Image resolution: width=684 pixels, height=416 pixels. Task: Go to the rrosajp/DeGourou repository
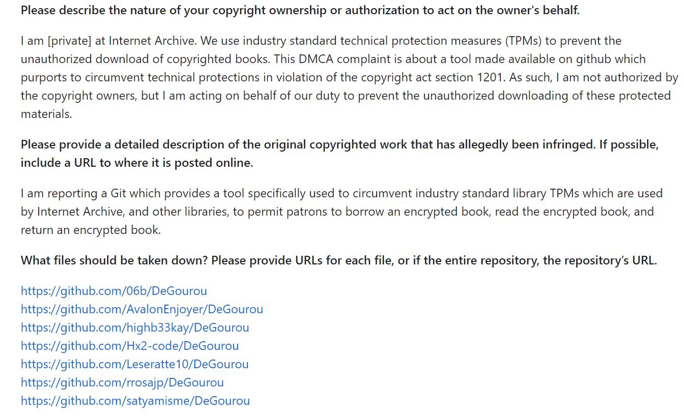(122, 382)
